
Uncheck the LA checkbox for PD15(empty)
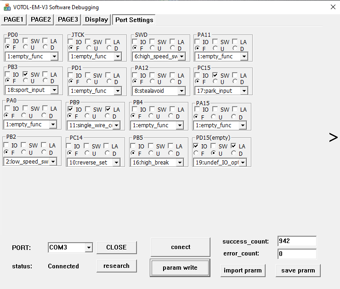(234, 146)
